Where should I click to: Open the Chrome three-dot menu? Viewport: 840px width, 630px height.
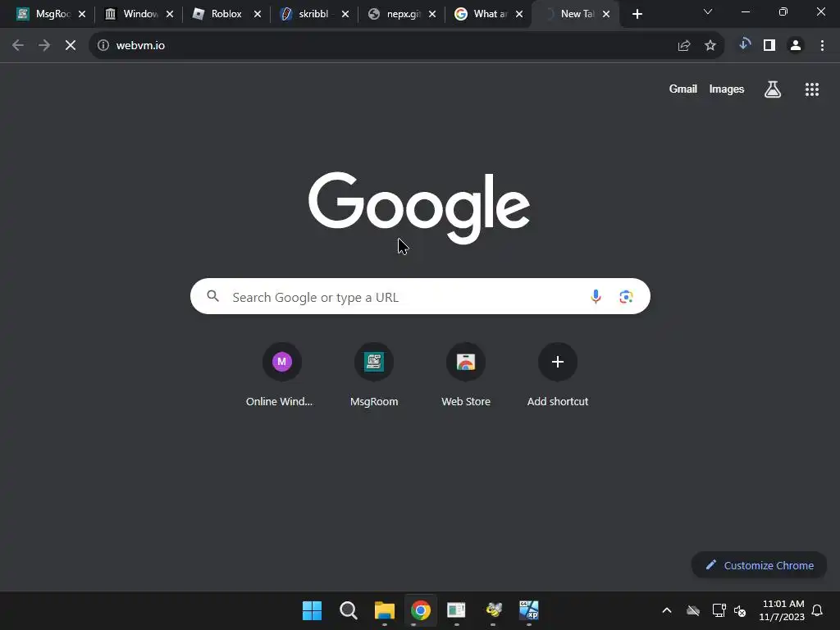tap(822, 46)
